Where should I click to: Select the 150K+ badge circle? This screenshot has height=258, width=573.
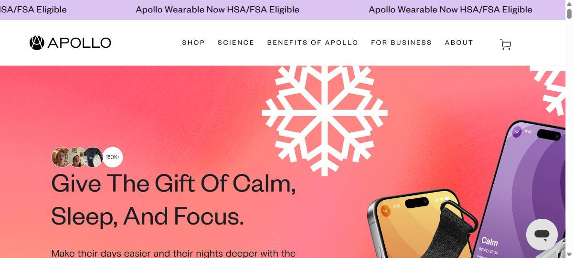click(x=113, y=157)
